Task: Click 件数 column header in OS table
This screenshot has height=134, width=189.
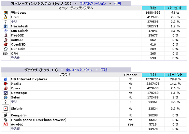Action: pyautogui.click(x=153, y=8)
